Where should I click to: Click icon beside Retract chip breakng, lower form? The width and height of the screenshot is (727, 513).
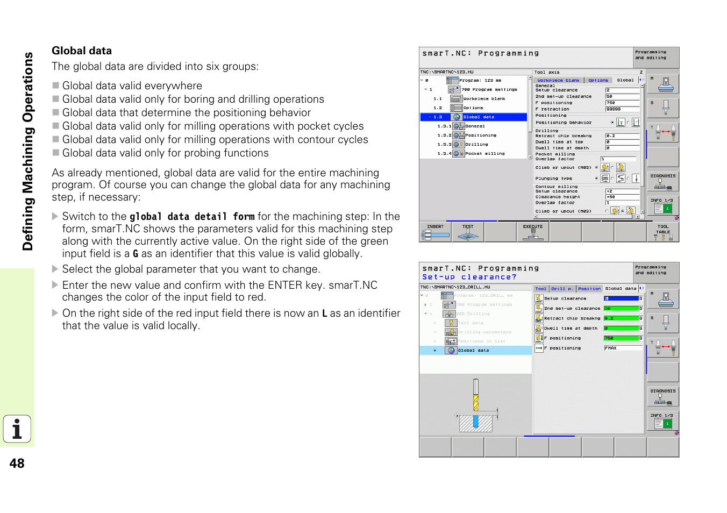539,318
